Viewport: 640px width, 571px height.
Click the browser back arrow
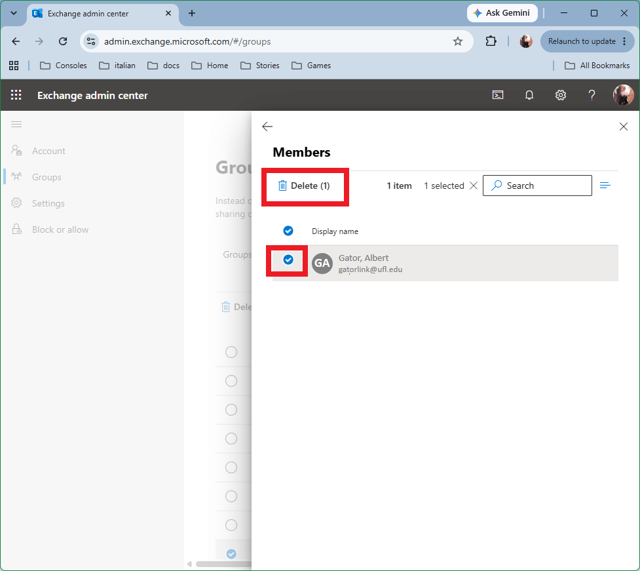click(x=16, y=41)
